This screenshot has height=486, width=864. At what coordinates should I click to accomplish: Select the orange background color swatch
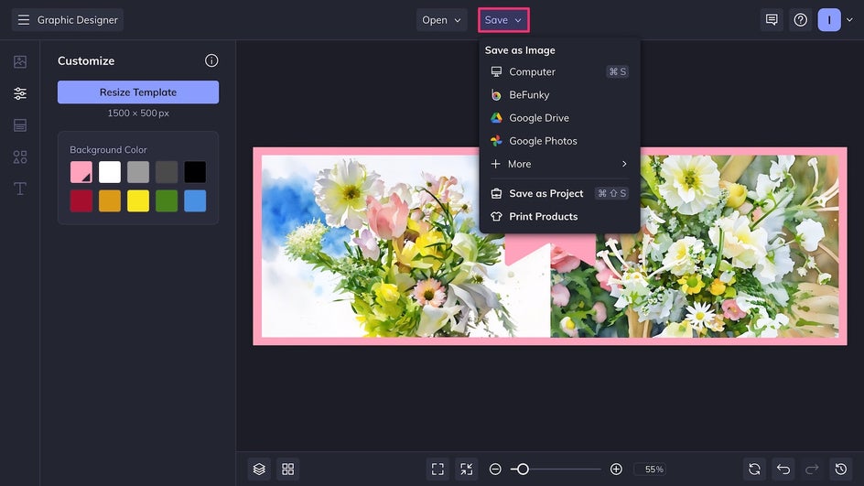pyautogui.click(x=110, y=200)
